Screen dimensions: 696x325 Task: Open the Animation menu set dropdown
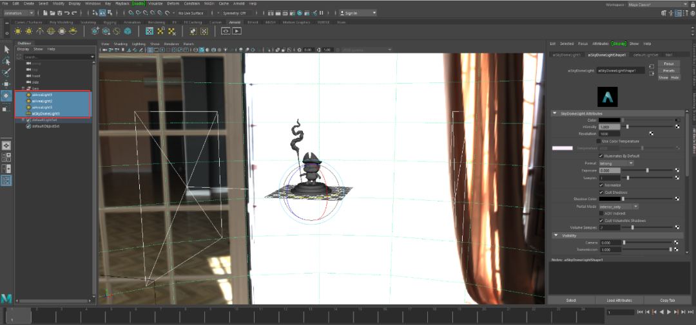point(19,13)
